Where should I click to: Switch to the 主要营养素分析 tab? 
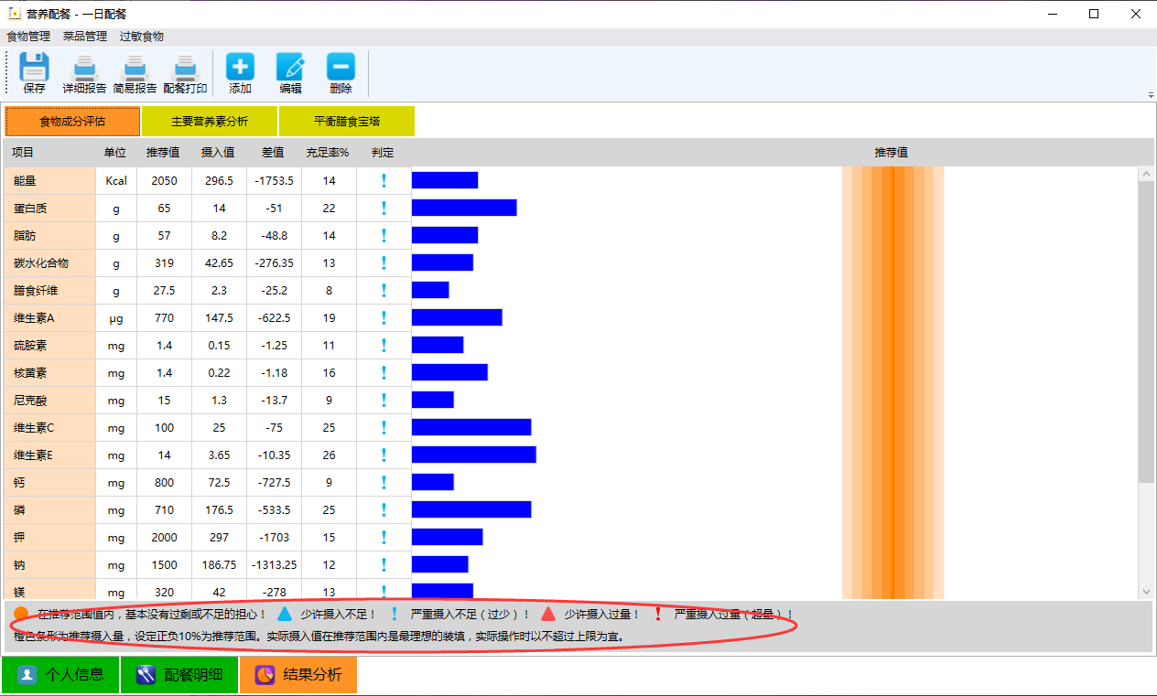tap(210, 121)
